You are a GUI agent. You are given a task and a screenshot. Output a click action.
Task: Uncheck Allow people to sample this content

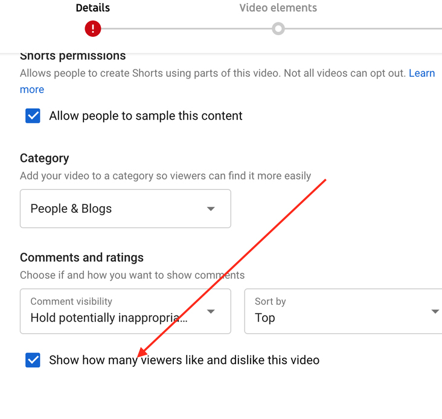coord(33,115)
